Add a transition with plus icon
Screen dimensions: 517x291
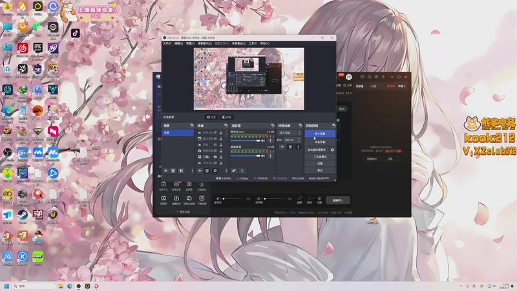[282, 147]
